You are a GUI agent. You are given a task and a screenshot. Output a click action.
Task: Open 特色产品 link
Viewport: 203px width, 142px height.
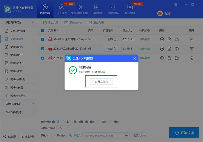(27, 137)
